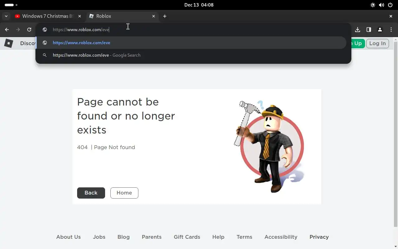Open the Dec 13 04:08 clock menu

[199, 5]
